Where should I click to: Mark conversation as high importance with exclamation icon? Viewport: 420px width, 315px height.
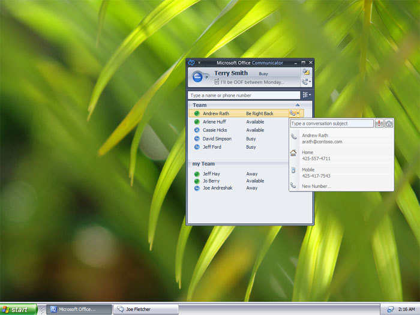point(379,124)
